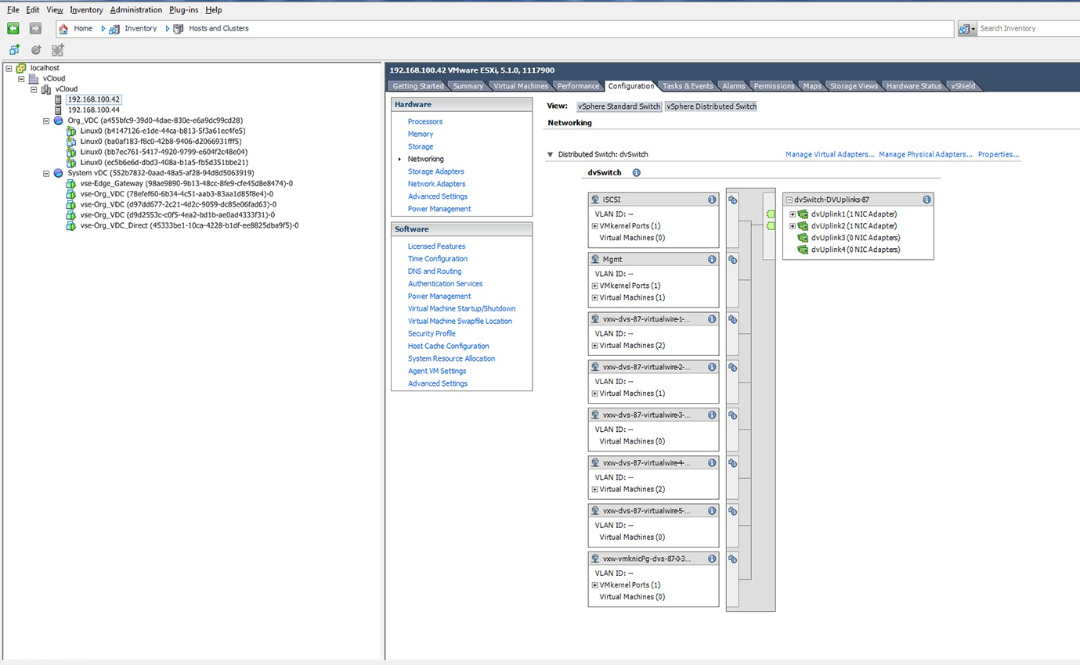Open Network Adapters settings
This screenshot has height=665, width=1080.
pos(436,184)
